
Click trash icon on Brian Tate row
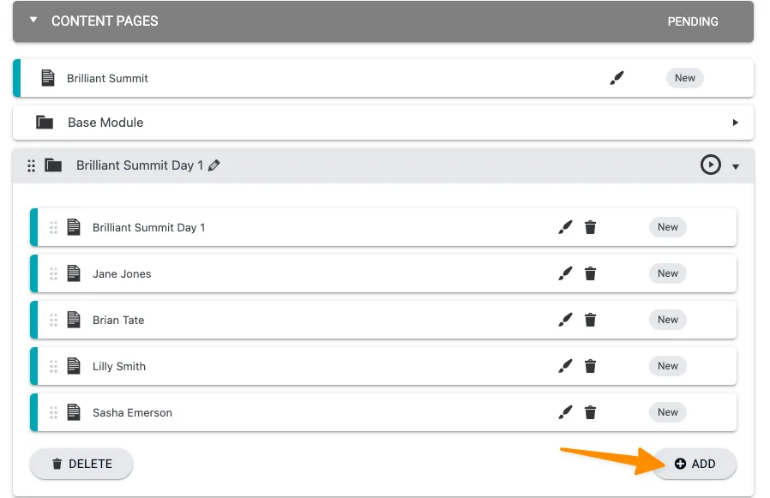pyautogui.click(x=590, y=320)
